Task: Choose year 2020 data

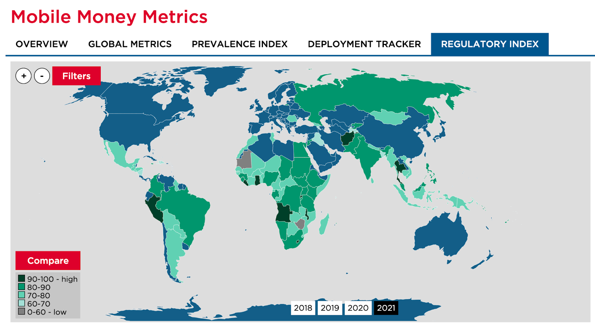Action: (358, 308)
